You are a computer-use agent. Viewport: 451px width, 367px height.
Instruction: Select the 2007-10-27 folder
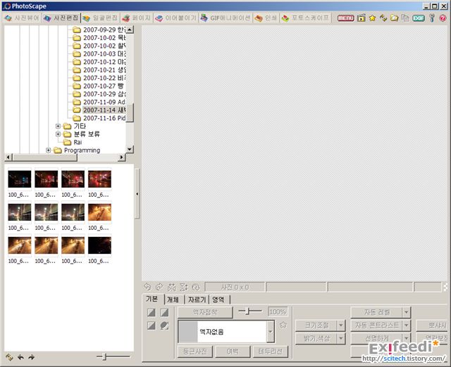tap(98, 86)
